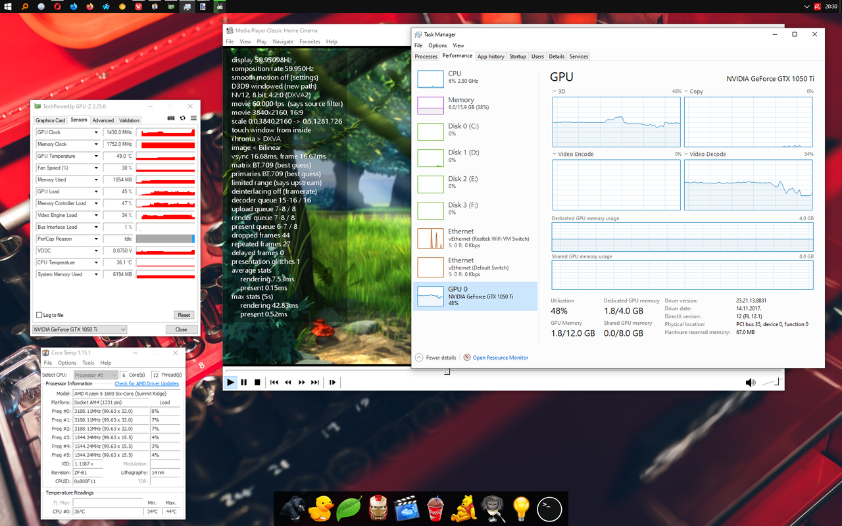The width and height of the screenshot is (842, 526).
Task: Click the light bulb icon in dock
Action: 521,508
